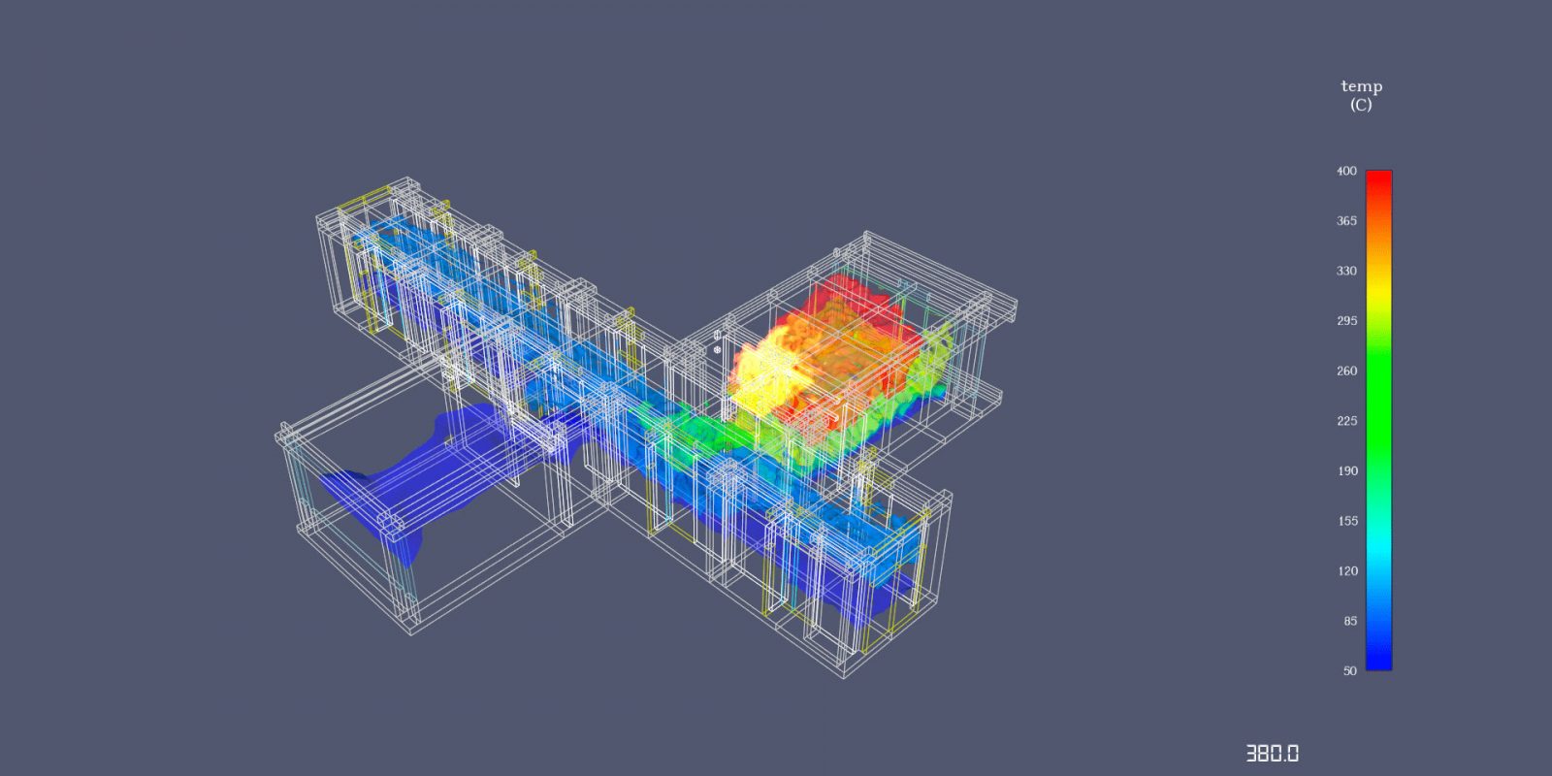Select the 155 tick label
This screenshot has width=1552, height=776.
(x=1347, y=521)
